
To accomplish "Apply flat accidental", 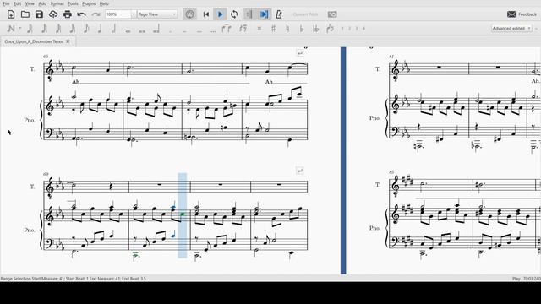I will click(x=302, y=29).
